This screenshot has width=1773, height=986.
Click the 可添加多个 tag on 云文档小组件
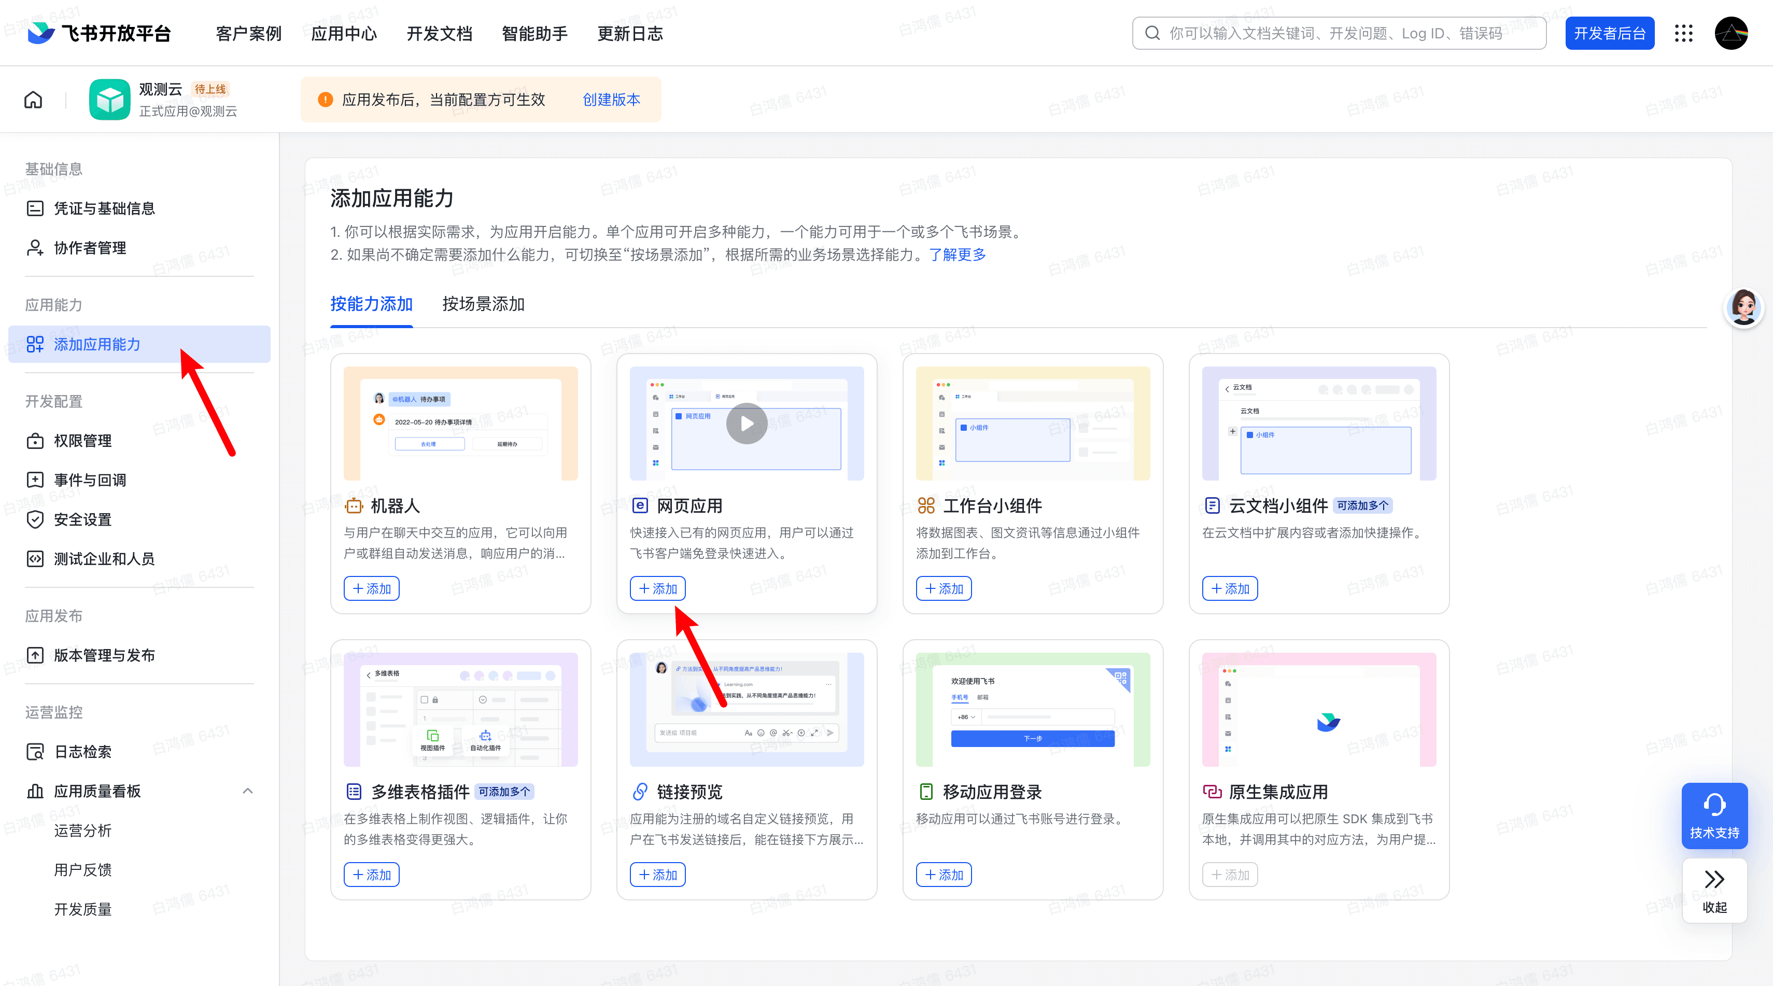coord(1363,506)
